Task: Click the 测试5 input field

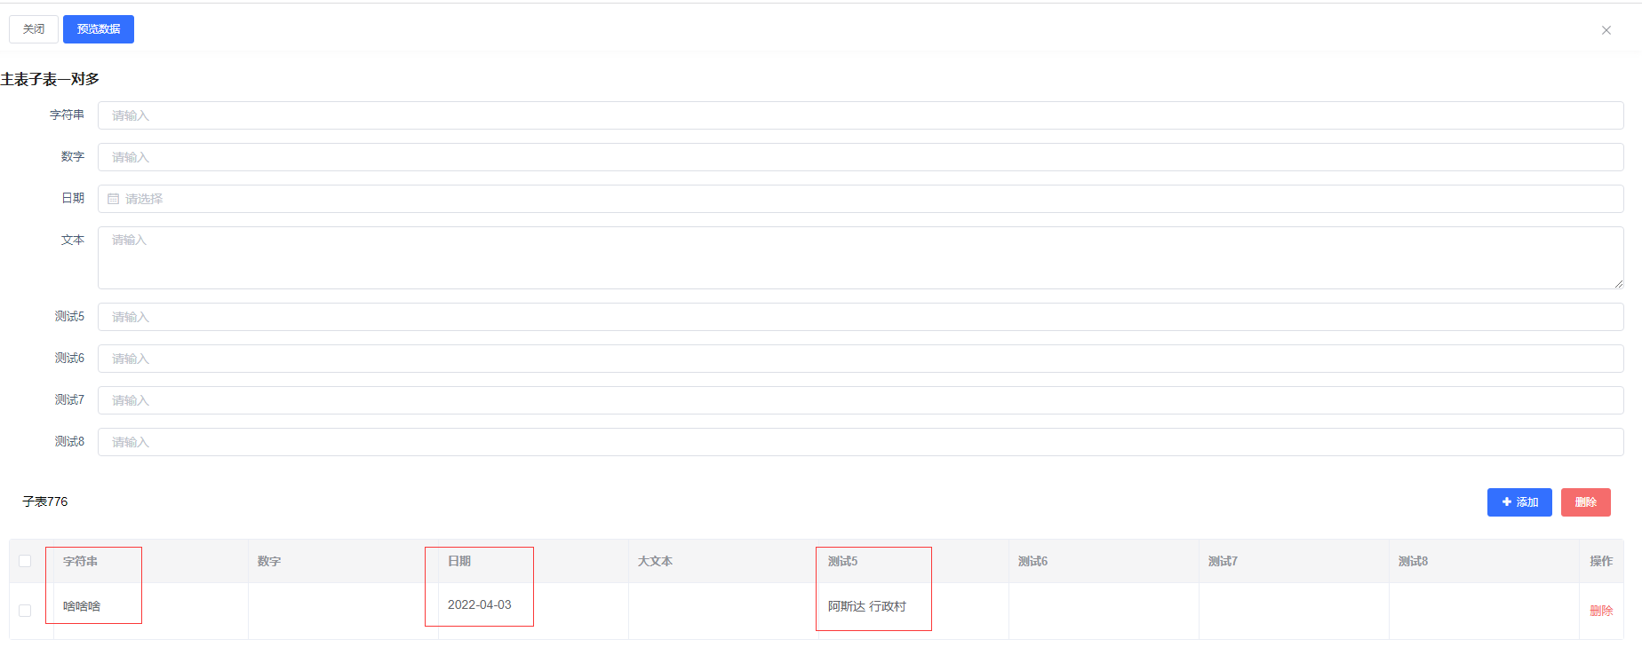Action: 860,317
